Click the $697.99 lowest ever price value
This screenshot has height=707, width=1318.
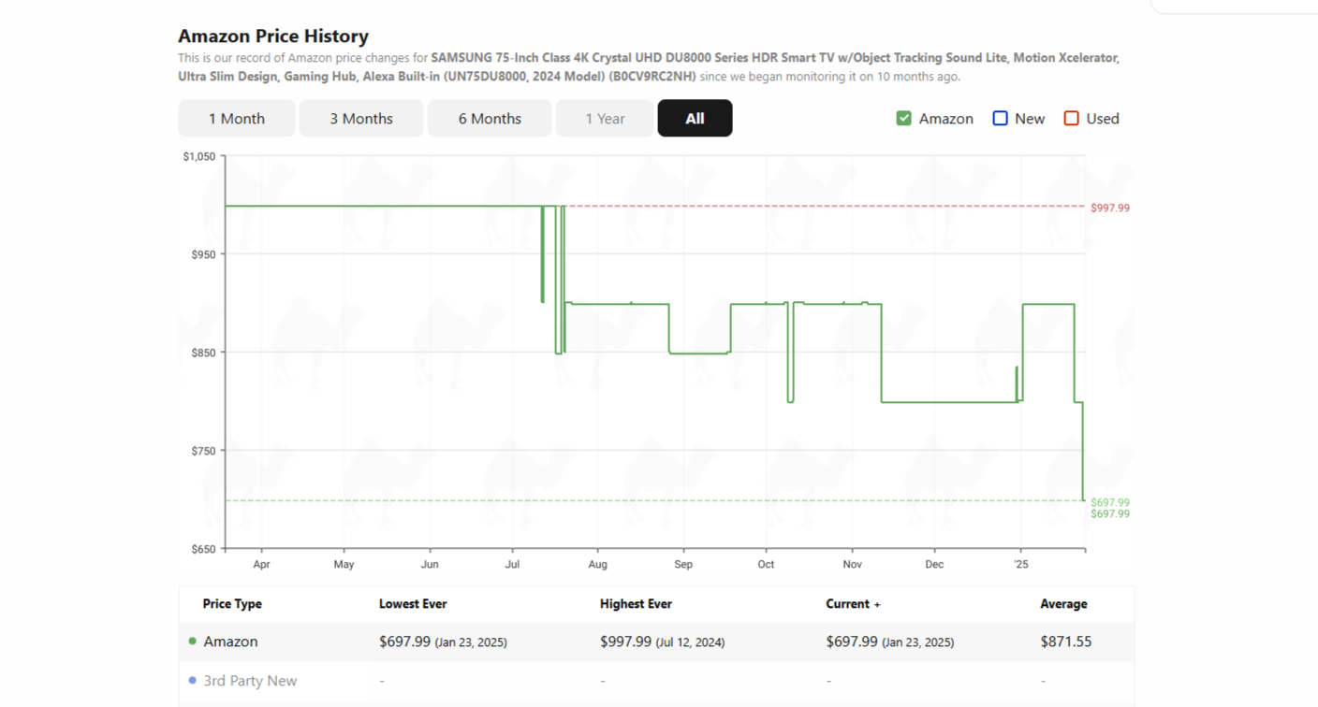[404, 642]
